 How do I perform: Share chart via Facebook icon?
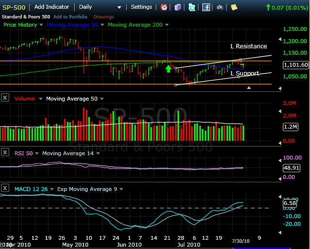[x=206, y=7]
